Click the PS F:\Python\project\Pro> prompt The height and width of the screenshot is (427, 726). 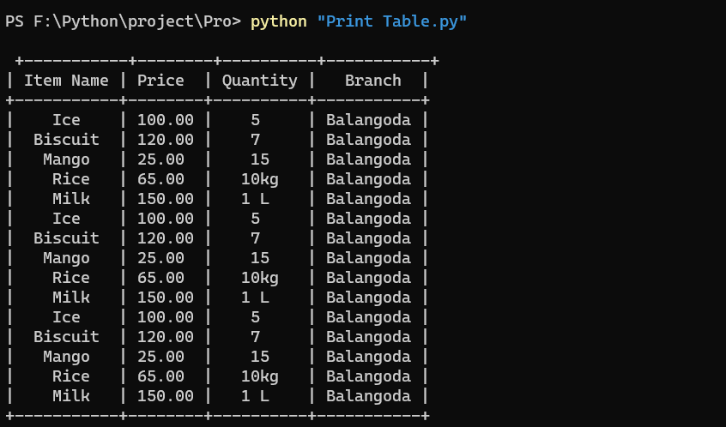point(124,21)
